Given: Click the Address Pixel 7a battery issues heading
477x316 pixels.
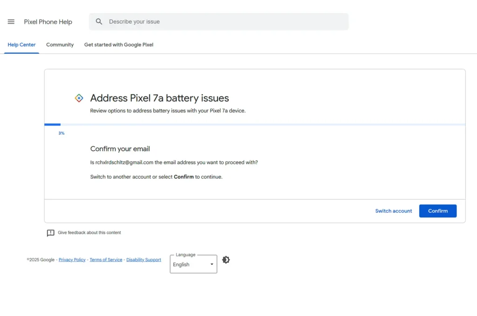Looking at the screenshot, I should pos(159,98).
